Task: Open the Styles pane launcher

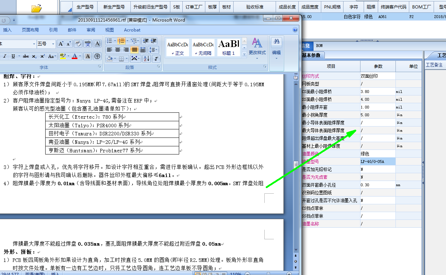Action: pyautogui.click(x=265, y=67)
